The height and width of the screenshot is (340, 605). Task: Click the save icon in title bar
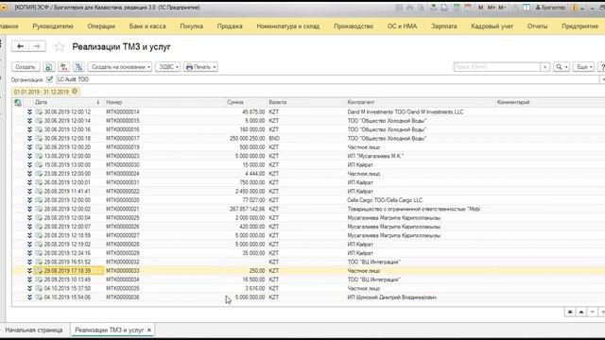pyautogui.click(x=399, y=8)
